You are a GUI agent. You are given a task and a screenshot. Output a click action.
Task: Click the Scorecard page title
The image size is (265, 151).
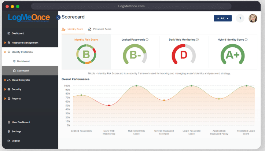point(73,17)
